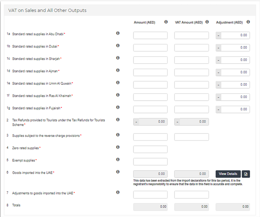Open info tooltip for Tax Refunds to Tourists
The image size is (260, 217).
click(x=118, y=119)
